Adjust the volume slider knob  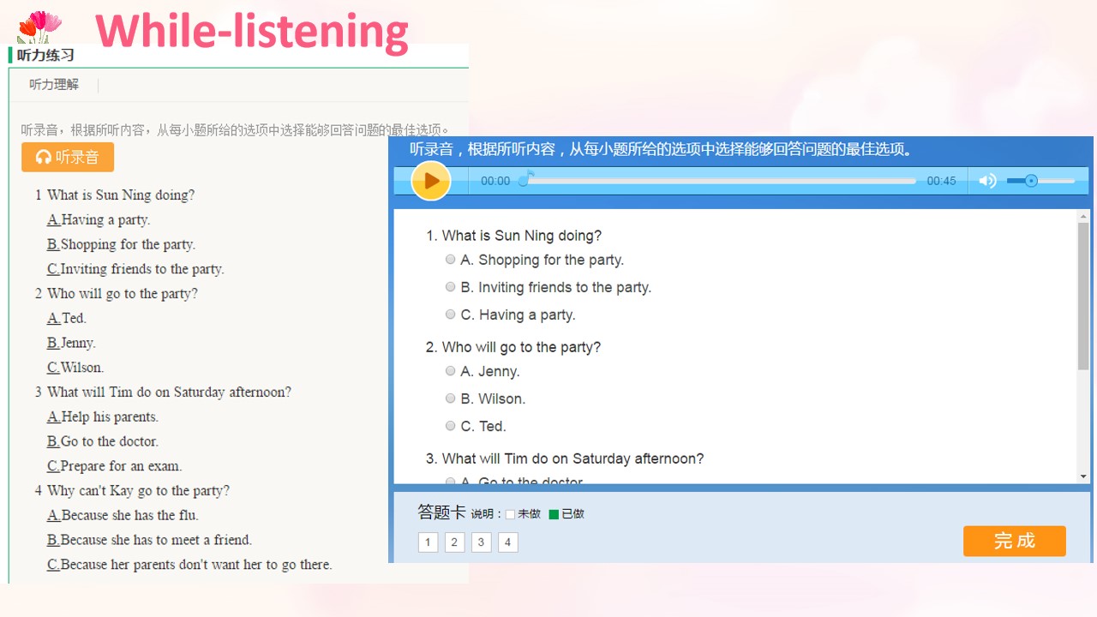[x=1031, y=181]
